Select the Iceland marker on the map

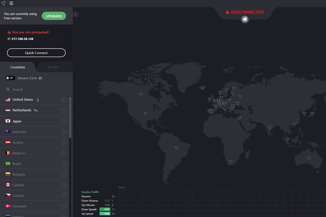tap(202, 88)
